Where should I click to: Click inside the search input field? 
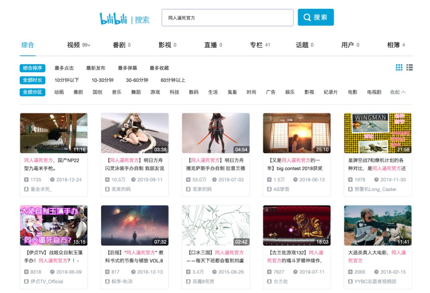click(227, 18)
